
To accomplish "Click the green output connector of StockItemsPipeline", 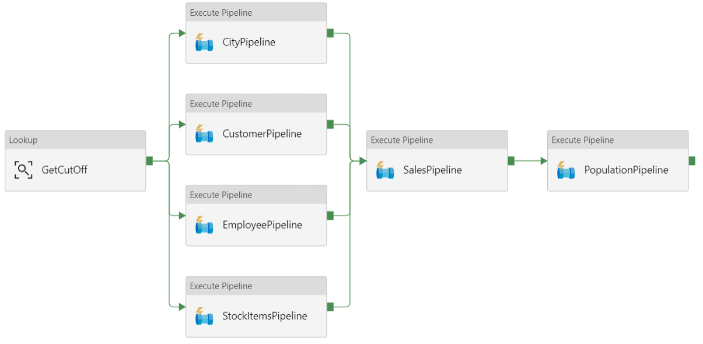I will pos(330,307).
